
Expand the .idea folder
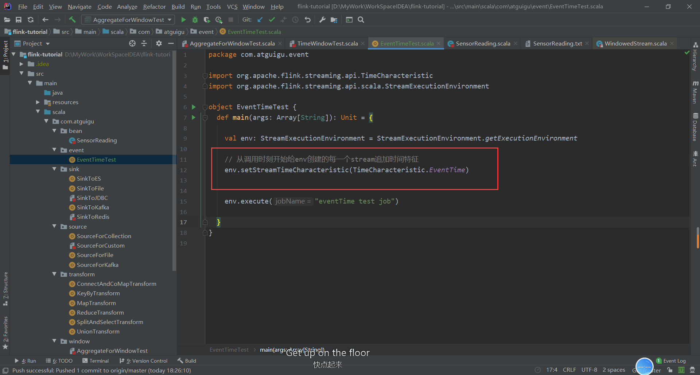[x=22, y=64]
